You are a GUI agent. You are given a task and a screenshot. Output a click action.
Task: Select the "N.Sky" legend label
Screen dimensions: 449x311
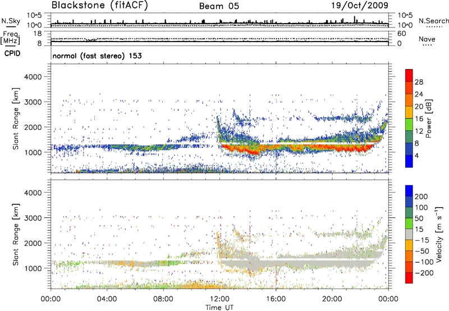[11, 21]
